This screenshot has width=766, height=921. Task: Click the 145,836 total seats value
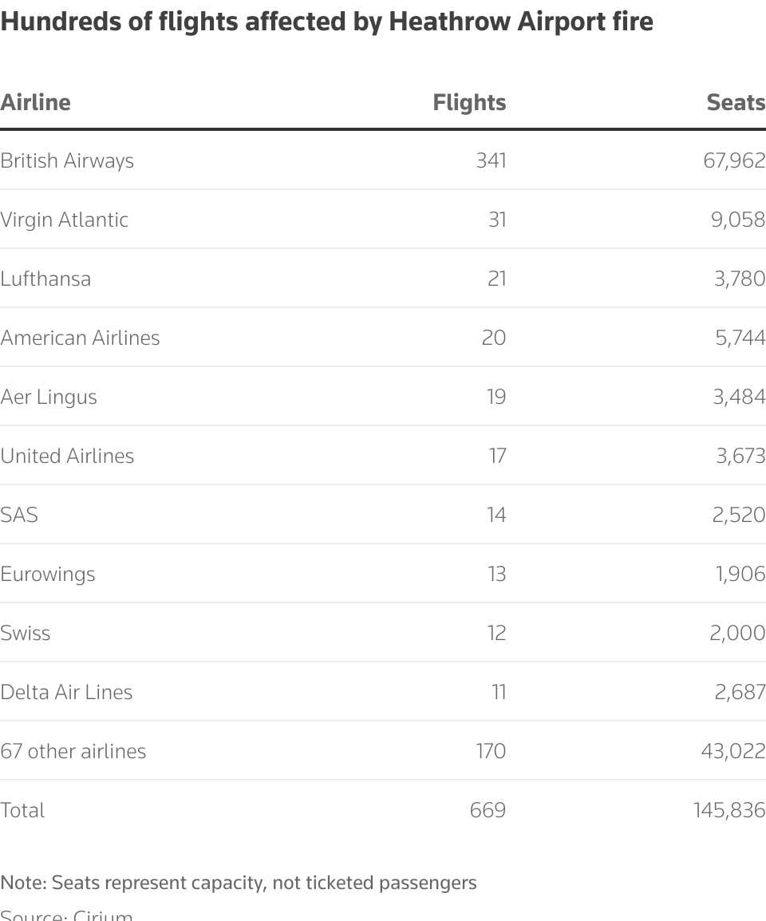(x=729, y=810)
